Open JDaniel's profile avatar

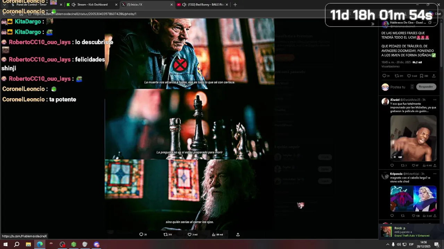coord(385,101)
